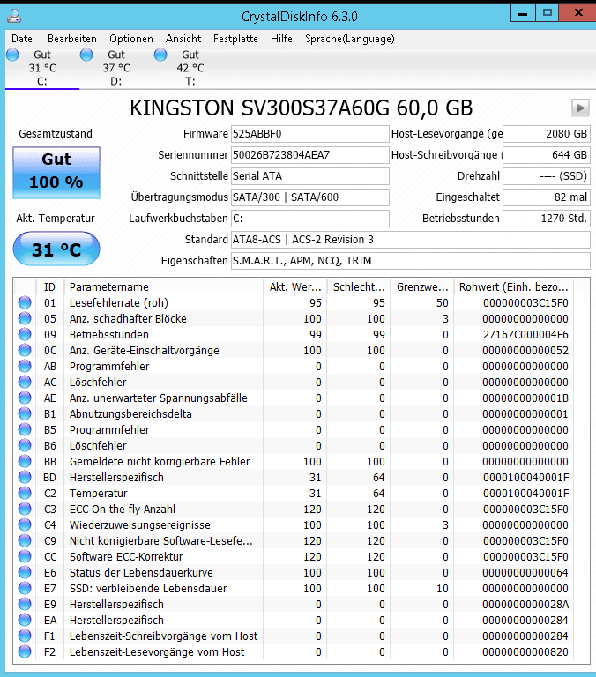Select the Lebenszeit-Lesevorgänge vom Host row name
This screenshot has height=677, width=596.
157,652
